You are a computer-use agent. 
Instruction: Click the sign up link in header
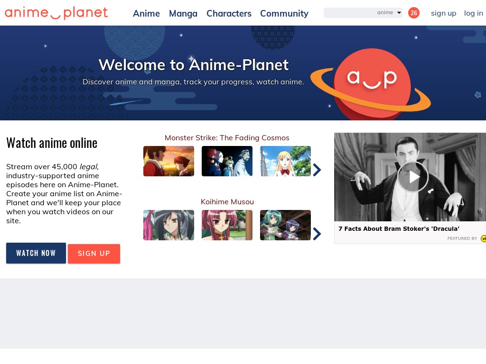tap(444, 13)
